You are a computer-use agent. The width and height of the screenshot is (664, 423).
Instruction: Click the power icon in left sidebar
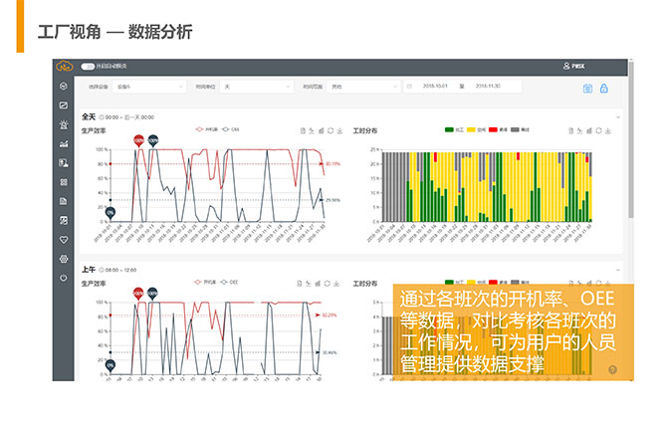(64, 278)
